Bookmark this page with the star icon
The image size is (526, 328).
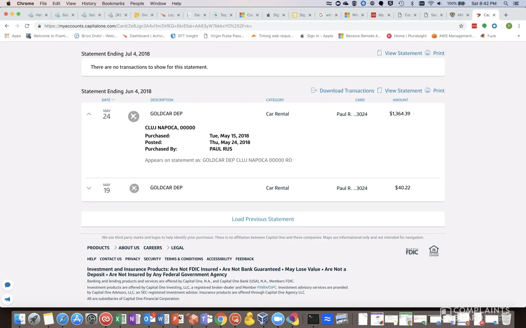[x=461, y=26]
